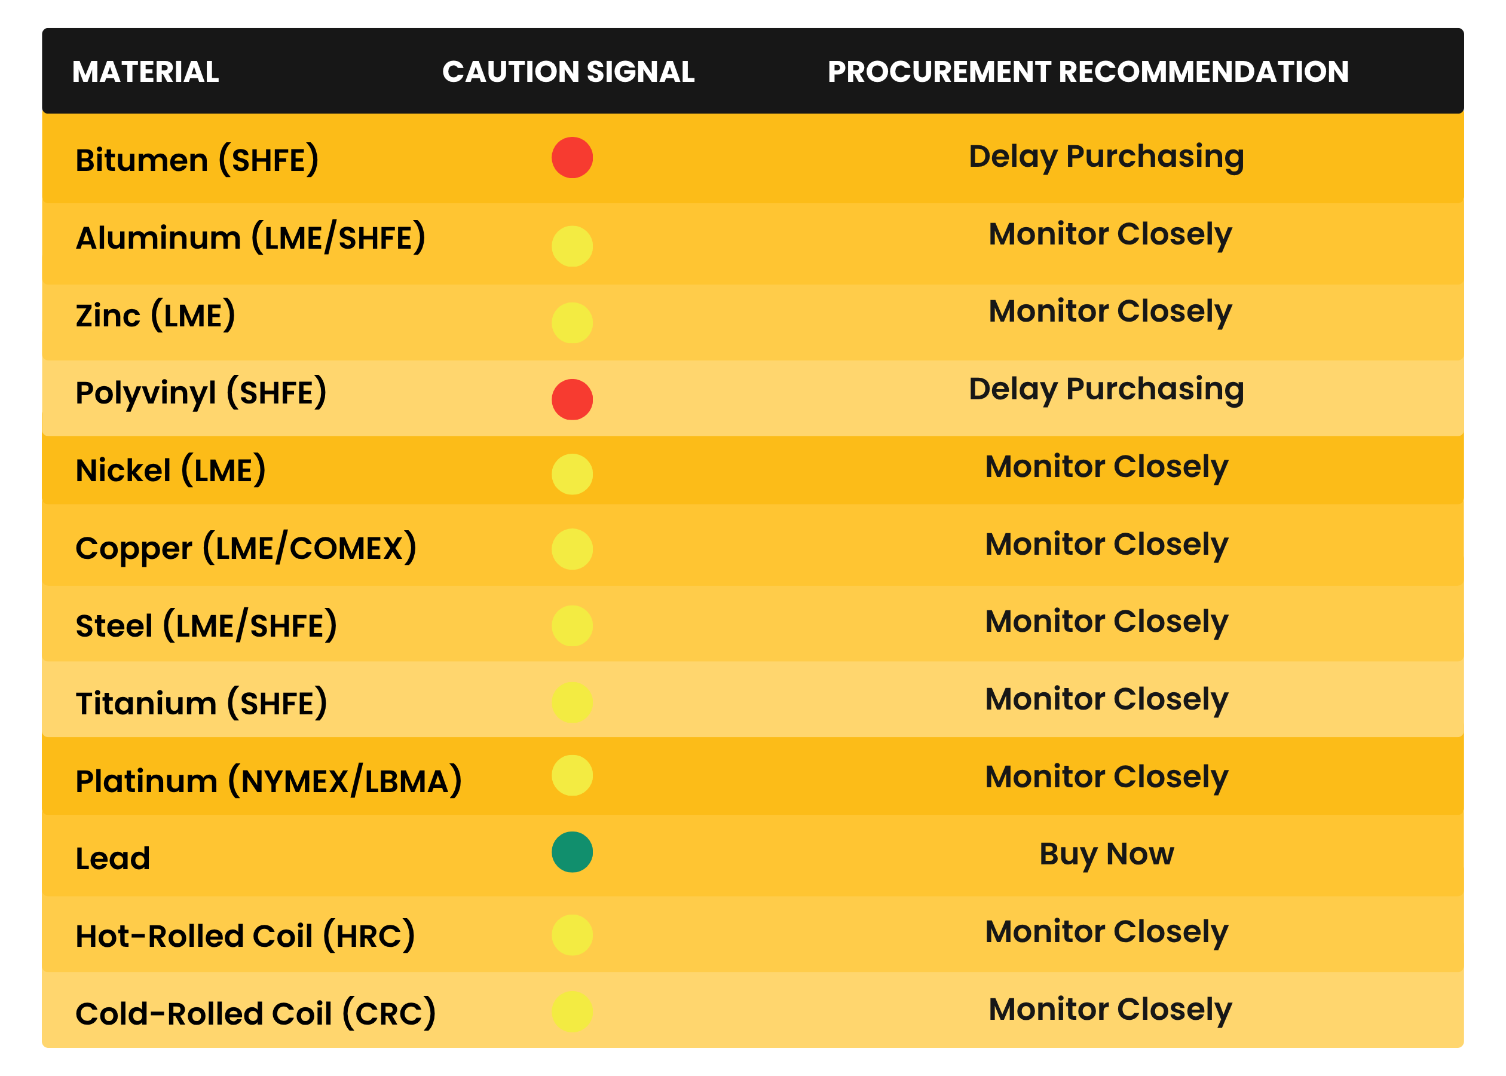Click Delay Purchasing in the Bitumen row
Viewport: 1506px width, 1076px height.
(1107, 157)
